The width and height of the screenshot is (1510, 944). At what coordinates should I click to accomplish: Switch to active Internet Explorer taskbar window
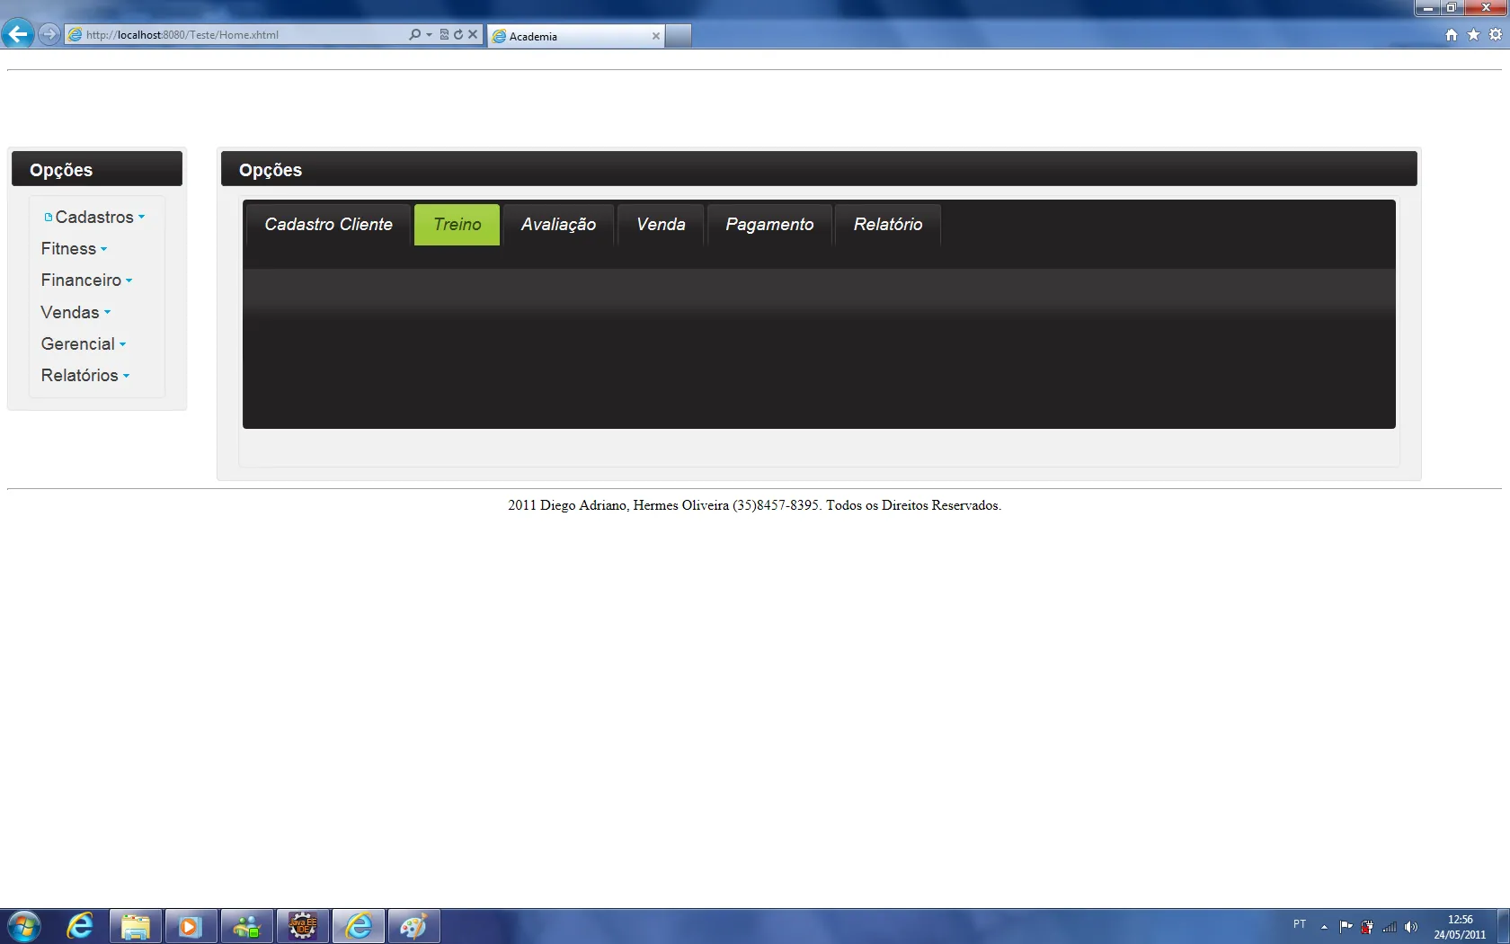click(x=358, y=926)
